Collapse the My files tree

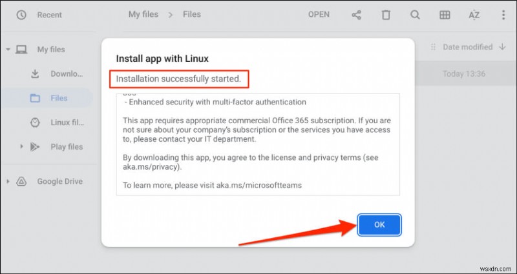8,50
